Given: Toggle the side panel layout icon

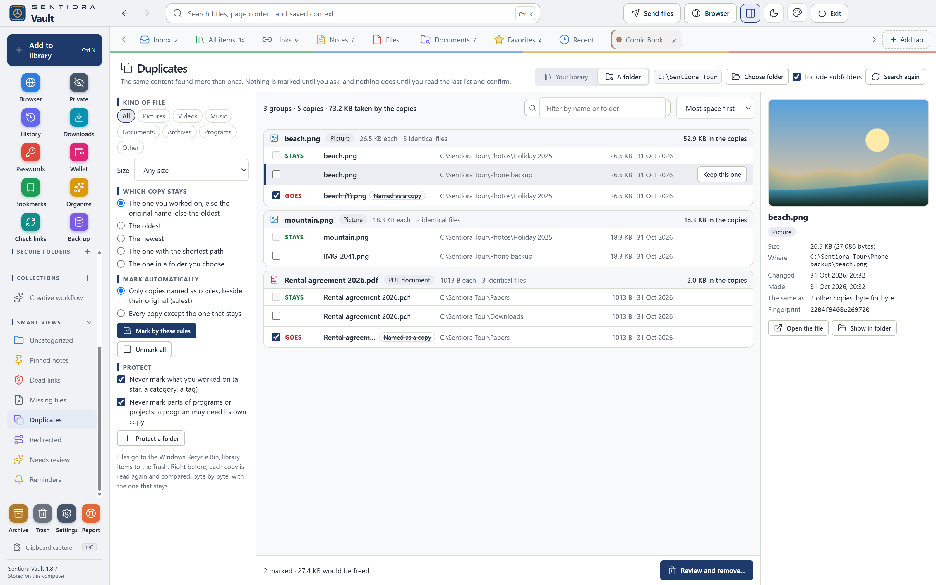Looking at the screenshot, I should pyautogui.click(x=750, y=13).
